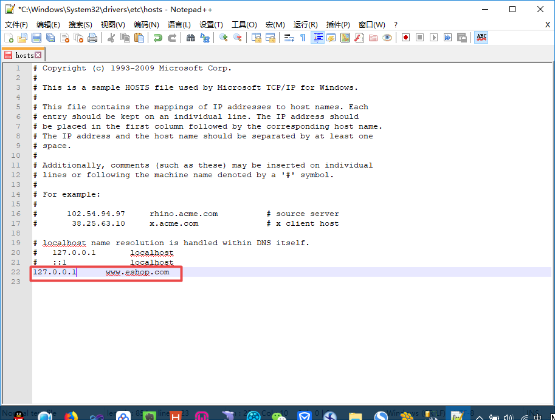Click the Print toolbar icon
This screenshot has width=555, height=420.
coord(92,38)
